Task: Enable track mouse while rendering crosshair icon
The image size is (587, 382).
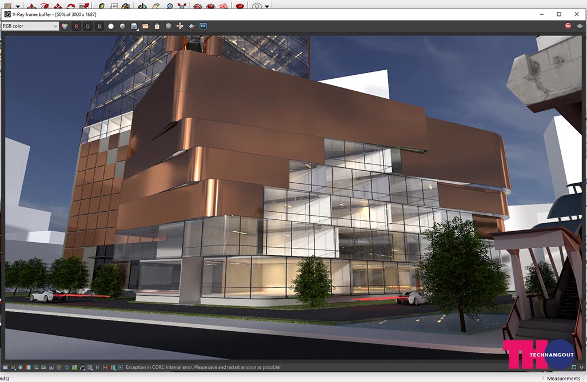Action: coord(180,26)
